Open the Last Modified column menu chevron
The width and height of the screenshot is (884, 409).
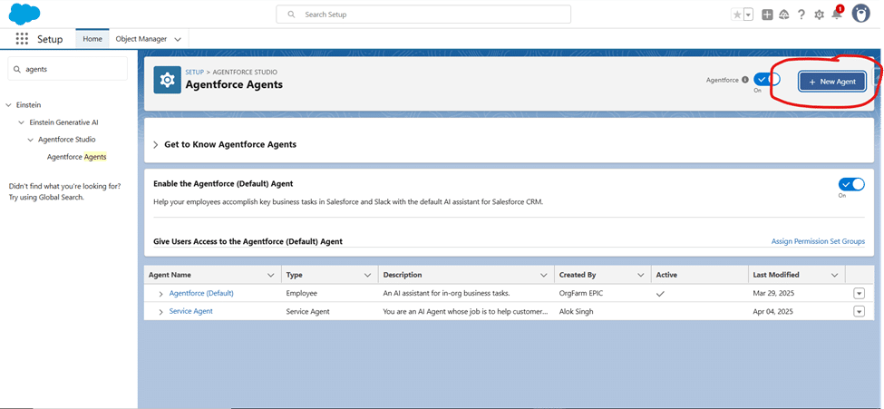(834, 276)
